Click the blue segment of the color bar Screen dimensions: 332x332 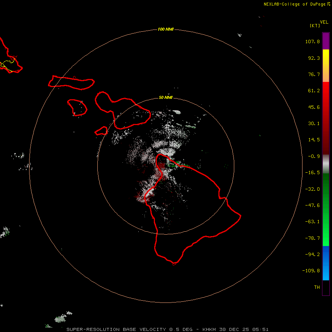click(x=326, y=263)
